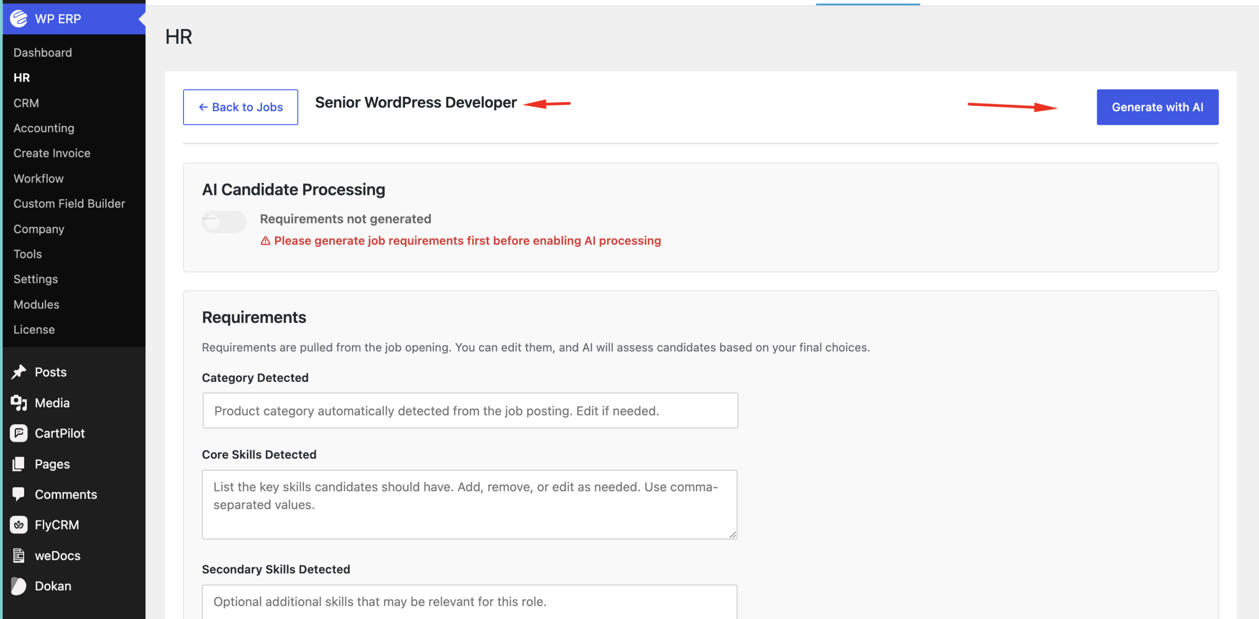
Task: Open ERP Settings in the sidebar
Action: click(35, 279)
